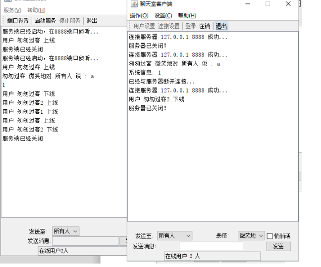
Task: Click 注销 to log out of chat
Action: pos(205,26)
